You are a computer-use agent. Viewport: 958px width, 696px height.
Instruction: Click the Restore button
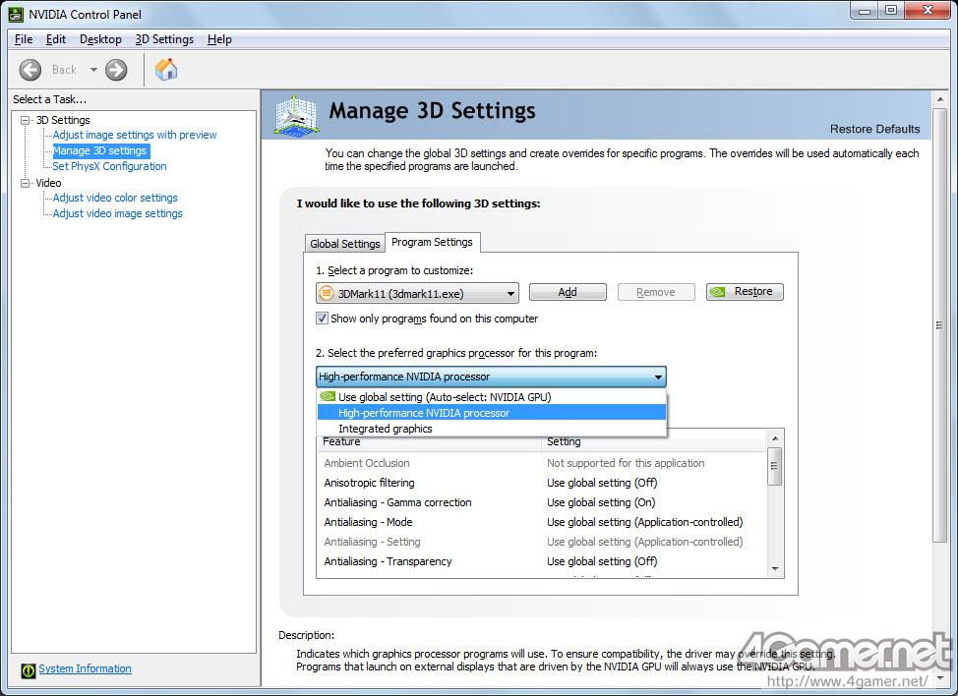coord(745,292)
